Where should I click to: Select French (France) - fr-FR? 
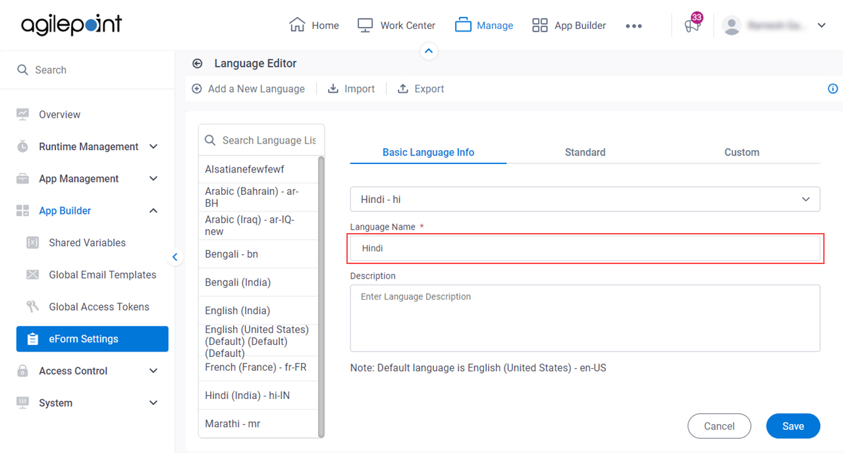[258, 367]
